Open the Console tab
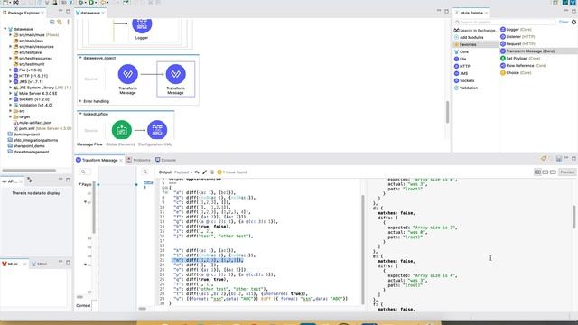 (x=165, y=160)
